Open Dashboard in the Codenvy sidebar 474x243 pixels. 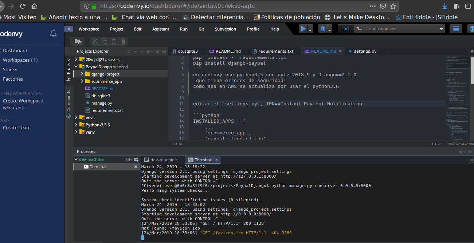(15, 51)
